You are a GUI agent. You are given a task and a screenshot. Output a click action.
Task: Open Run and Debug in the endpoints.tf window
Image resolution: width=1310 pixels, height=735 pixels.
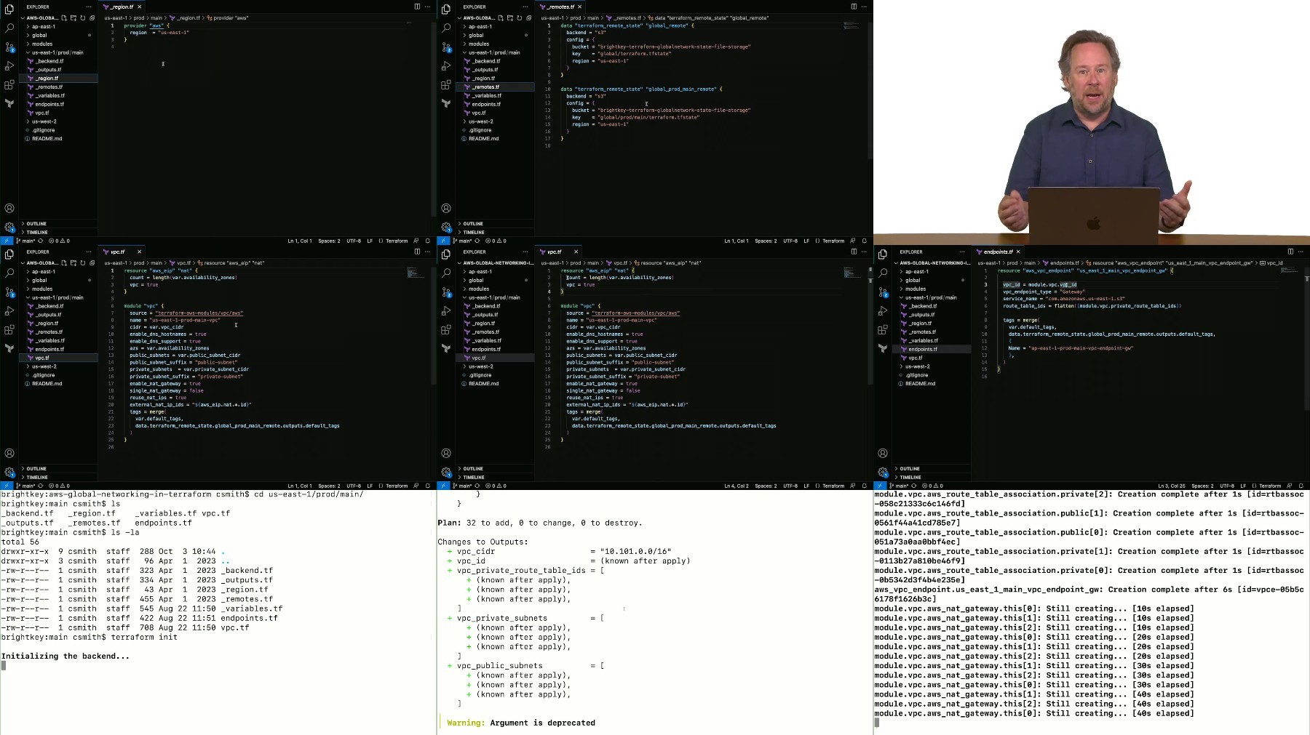pos(883,310)
